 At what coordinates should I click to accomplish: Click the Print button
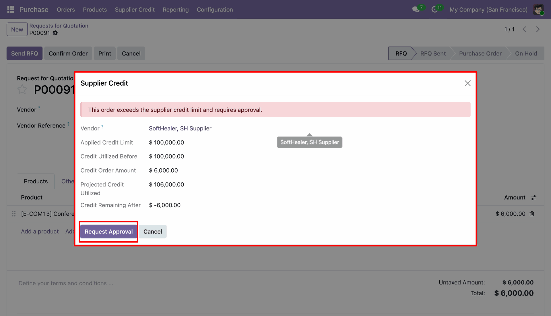(104, 53)
